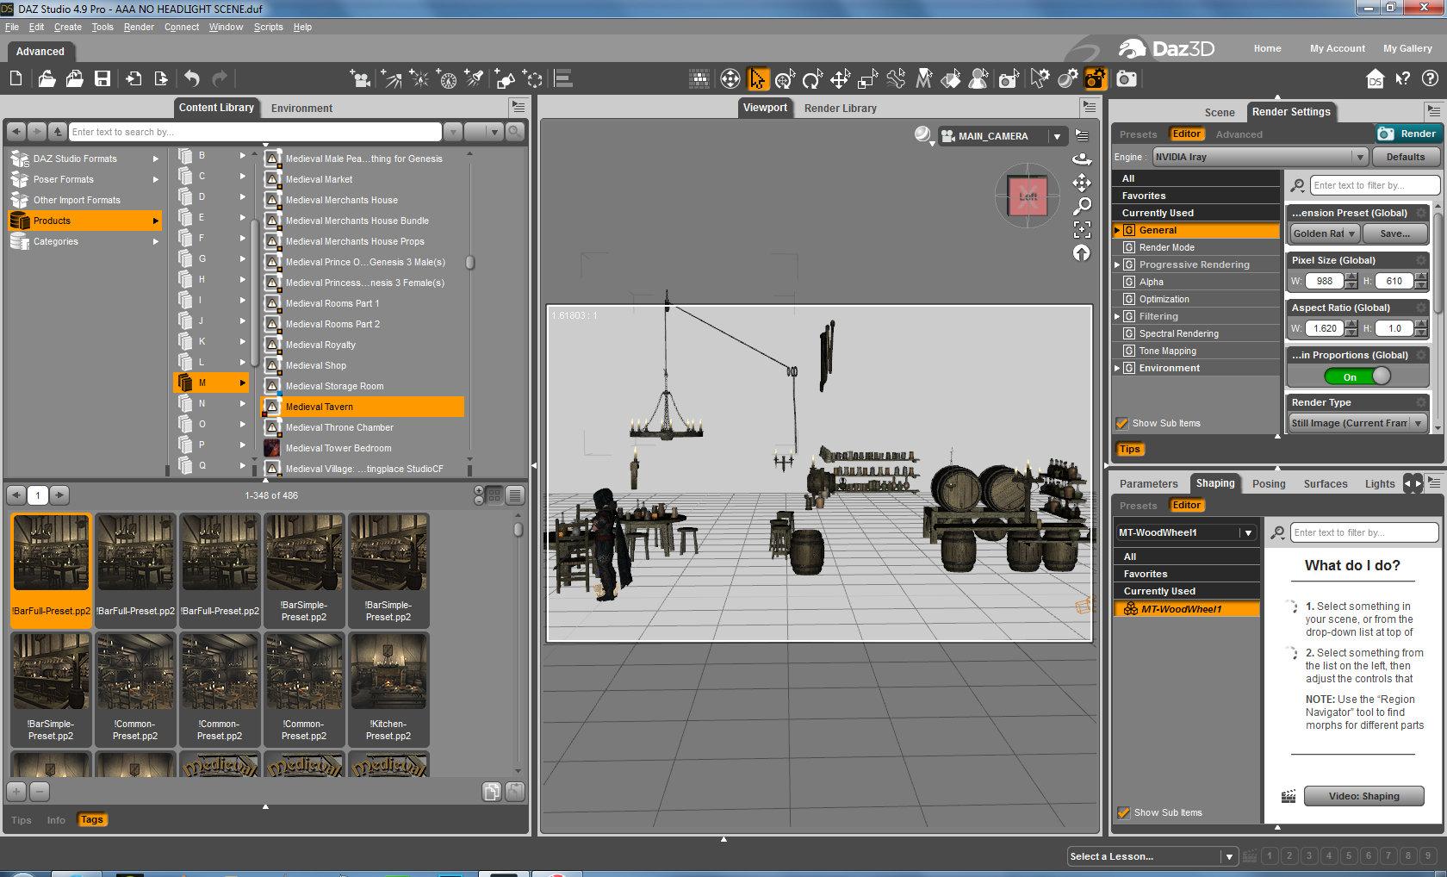Viewport: 1447px width, 877px height.
Task: Open the Scripts menu
Action: tap(268, 27)
